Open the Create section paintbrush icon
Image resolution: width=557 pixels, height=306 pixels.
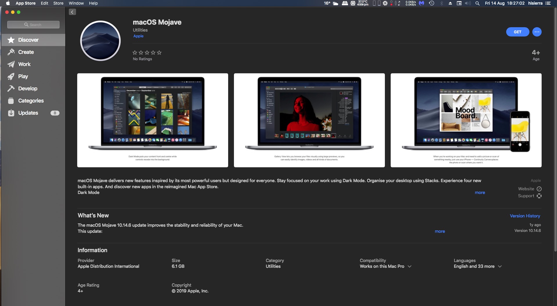(x=11, y=52)
